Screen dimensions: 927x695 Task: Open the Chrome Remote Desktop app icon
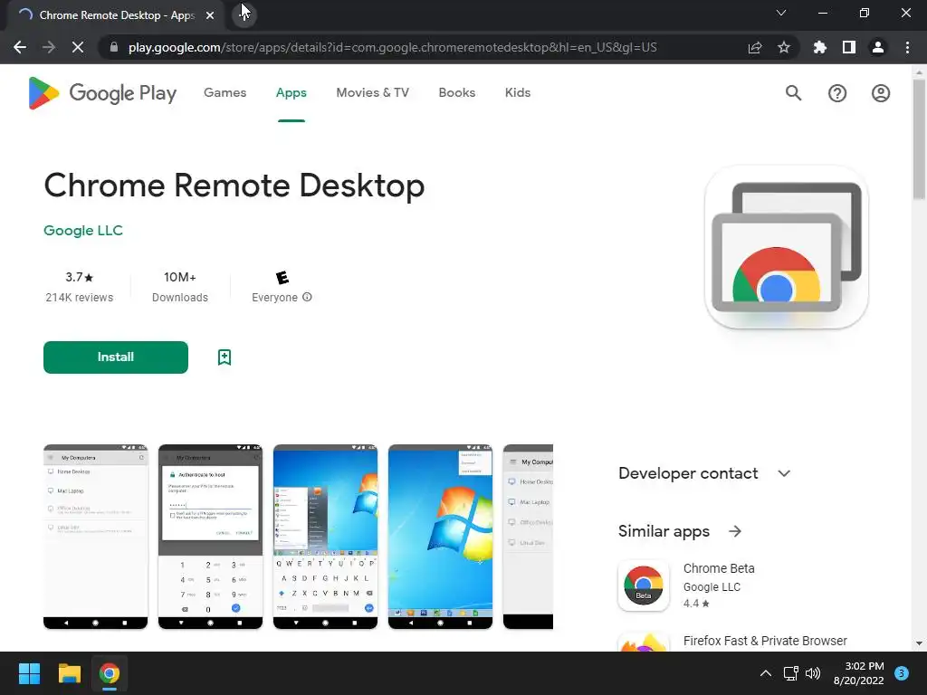click(787, 247)
